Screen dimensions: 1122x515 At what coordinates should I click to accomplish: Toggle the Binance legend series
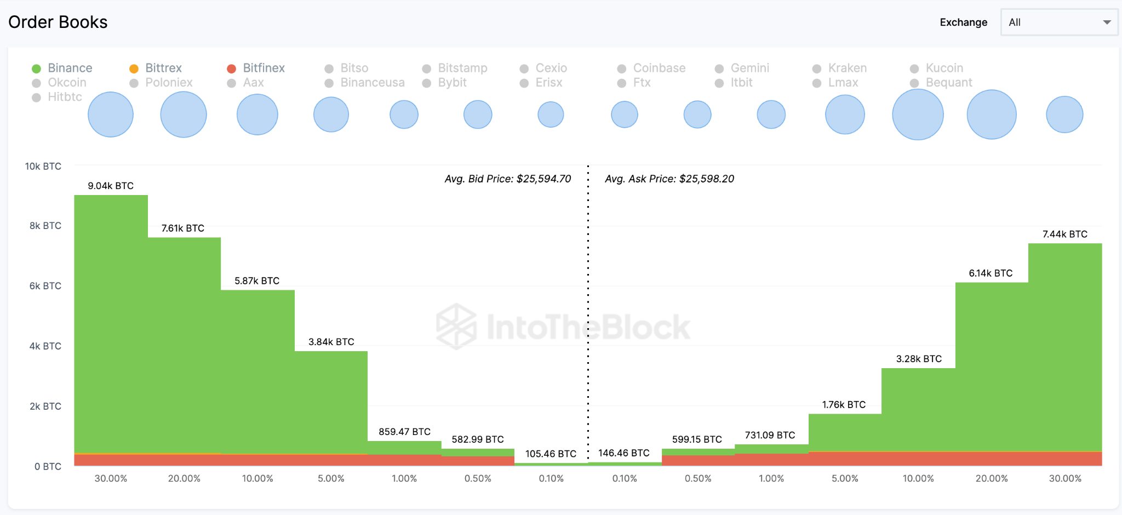(70, 68)
